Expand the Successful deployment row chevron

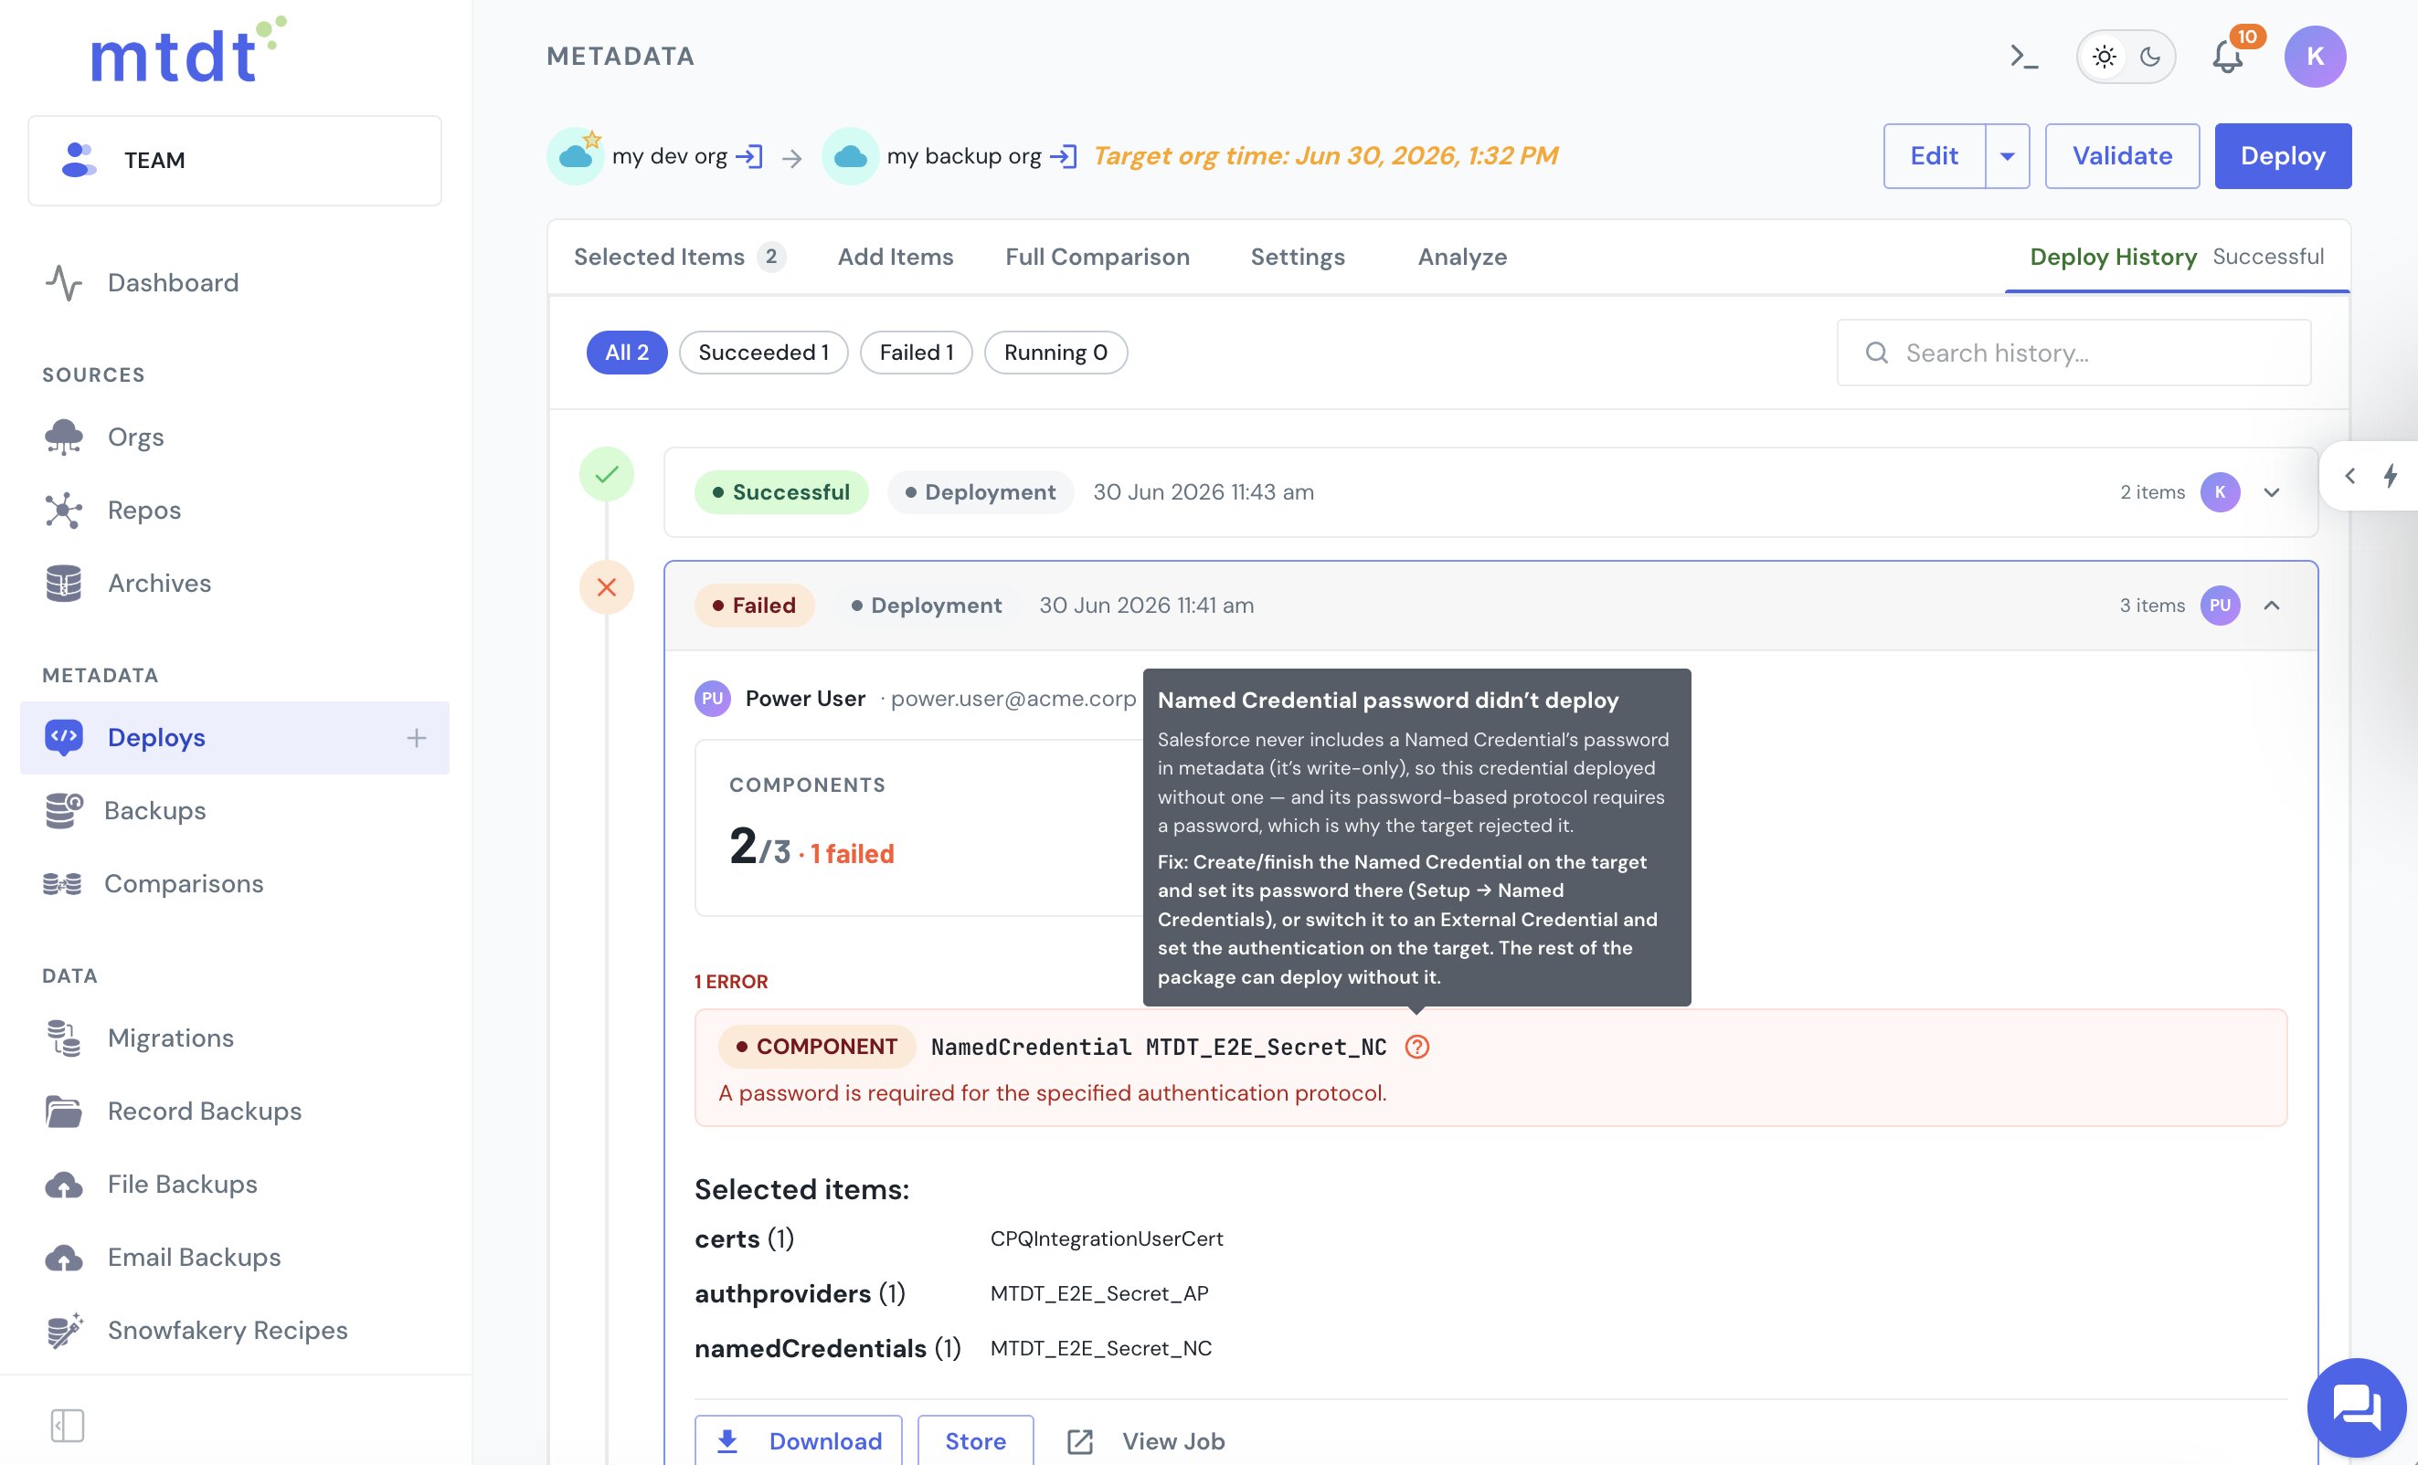coord(2271,492)
